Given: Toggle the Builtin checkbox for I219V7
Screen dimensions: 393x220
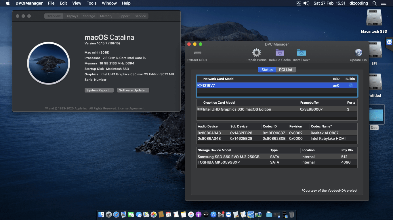Looking at the screenshot, I should point(350,85).
